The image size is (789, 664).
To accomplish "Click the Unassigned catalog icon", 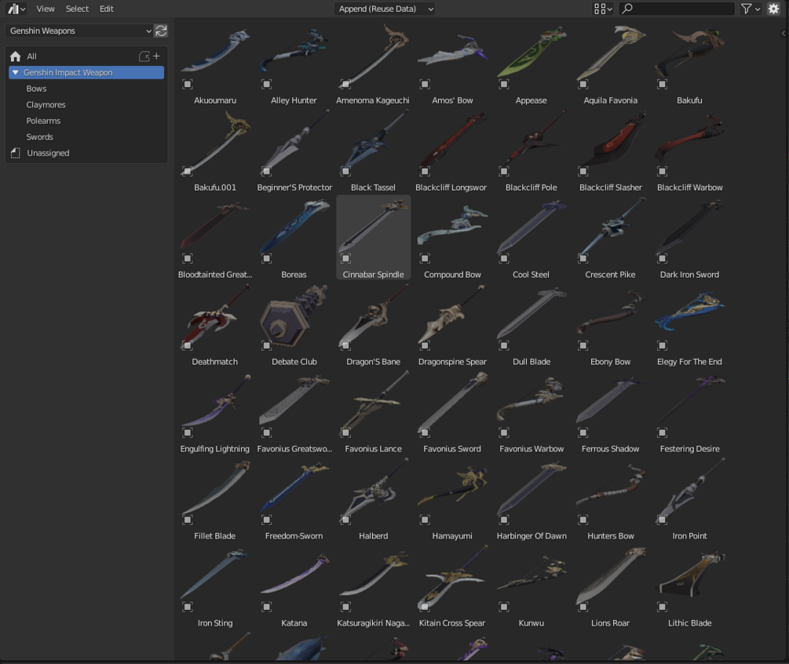I will (x=16, y=153).
